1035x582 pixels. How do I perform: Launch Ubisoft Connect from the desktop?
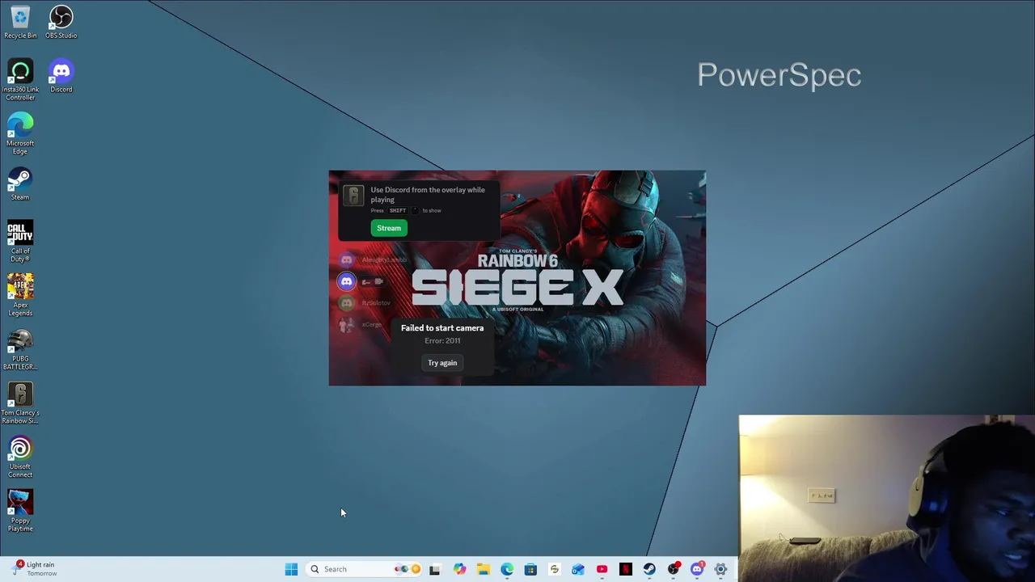[20, 457]
